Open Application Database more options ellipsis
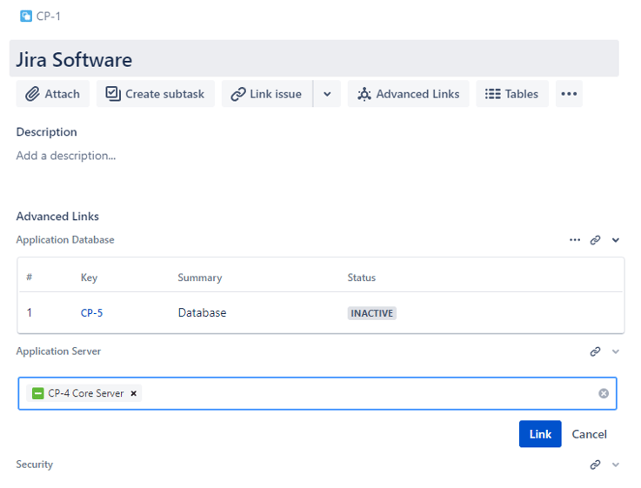The height and width of the screenshot is (488, 641). 575,240
